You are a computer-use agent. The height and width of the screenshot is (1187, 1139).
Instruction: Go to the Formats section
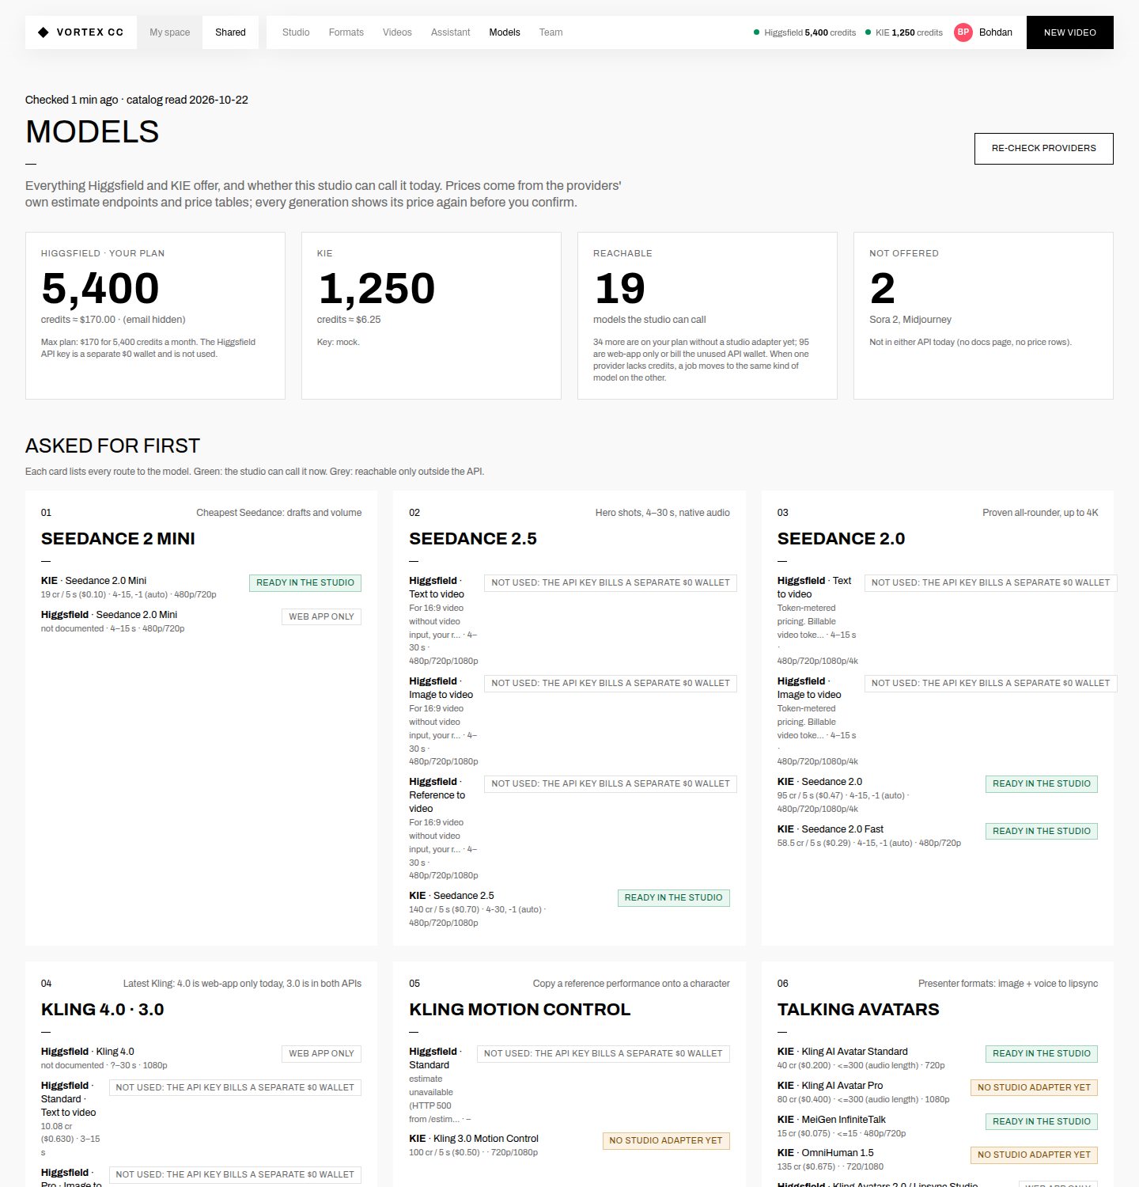point(346,32)
